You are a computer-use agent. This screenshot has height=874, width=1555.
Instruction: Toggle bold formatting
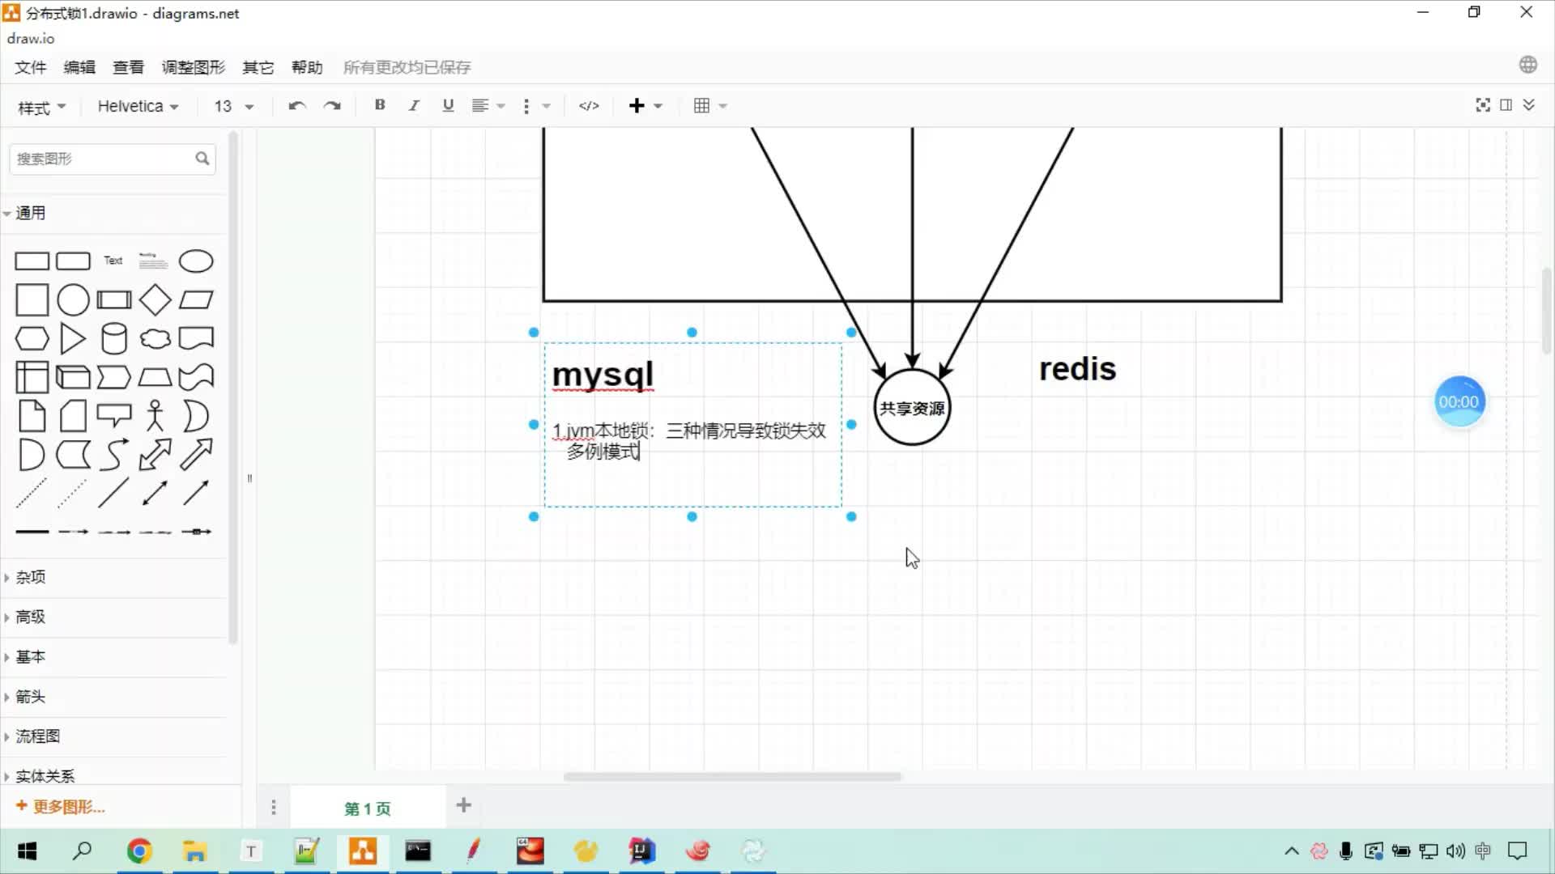(x=379, y=105)
